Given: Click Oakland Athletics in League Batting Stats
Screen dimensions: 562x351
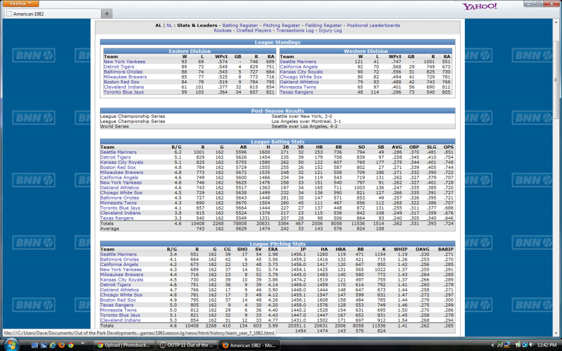Looking at the screenshot, I should point(119,188).
